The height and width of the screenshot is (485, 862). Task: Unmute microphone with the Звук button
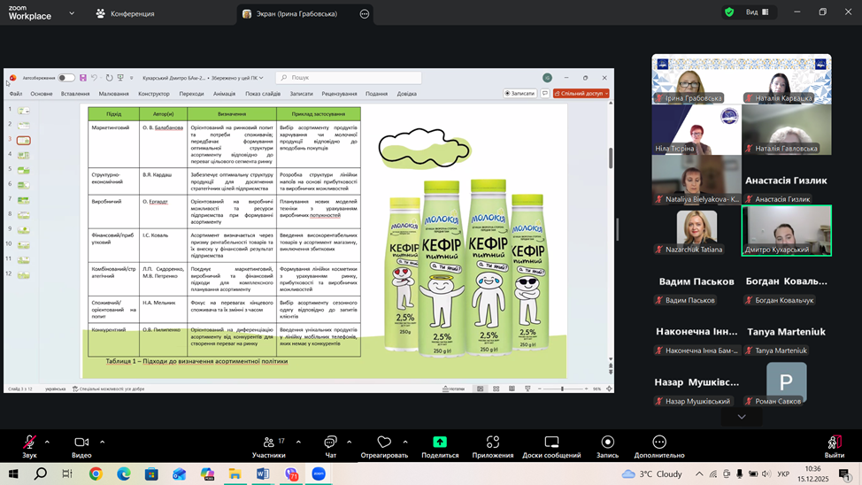(x=29, y=443)
